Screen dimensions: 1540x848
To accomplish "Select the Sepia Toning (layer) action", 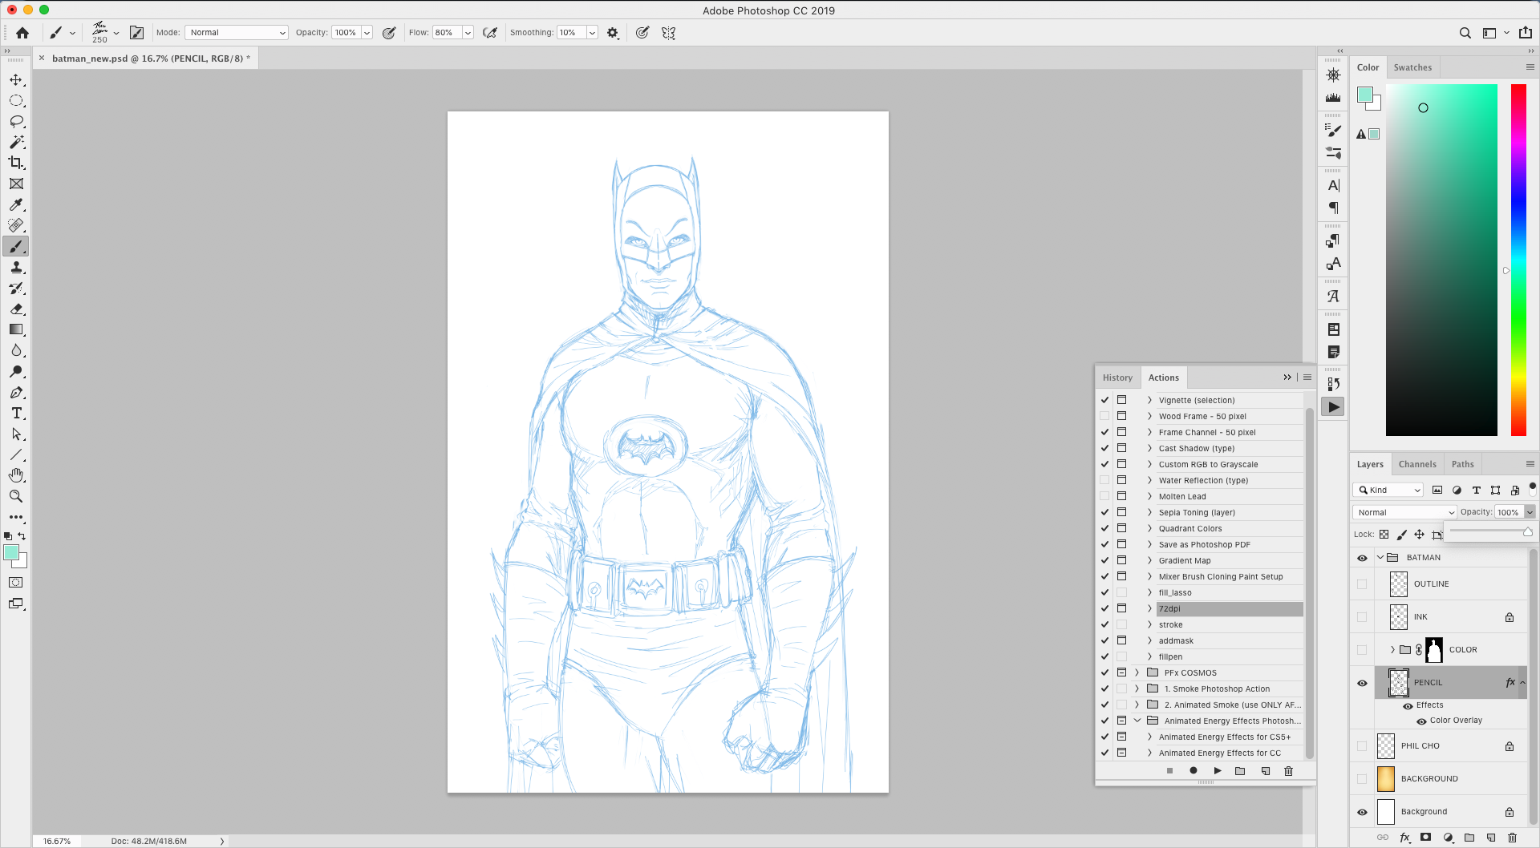I will (x=1230, y=513).
